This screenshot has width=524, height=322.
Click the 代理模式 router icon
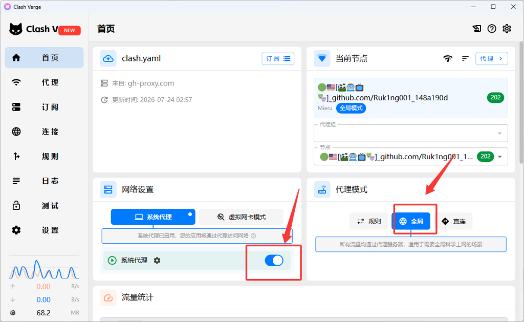coord(322,189)
